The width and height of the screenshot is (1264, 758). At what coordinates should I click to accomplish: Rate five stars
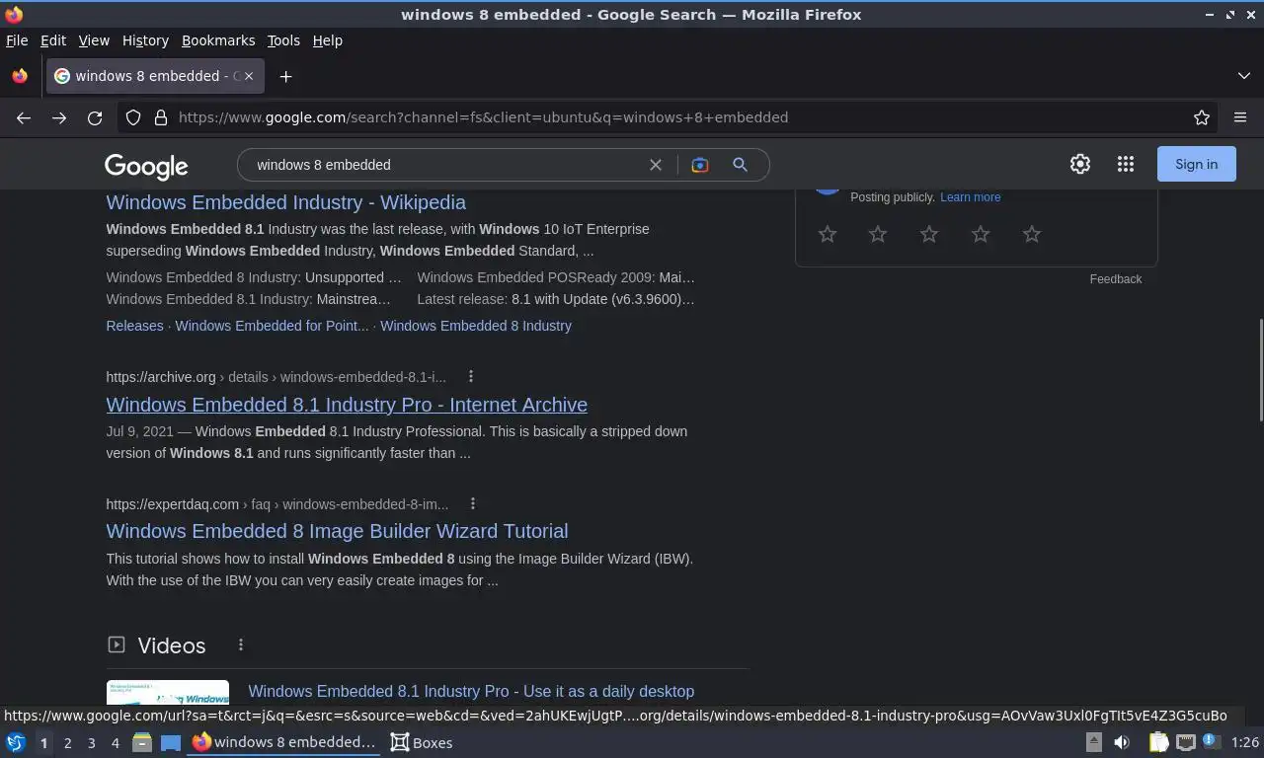point(1032,234)
